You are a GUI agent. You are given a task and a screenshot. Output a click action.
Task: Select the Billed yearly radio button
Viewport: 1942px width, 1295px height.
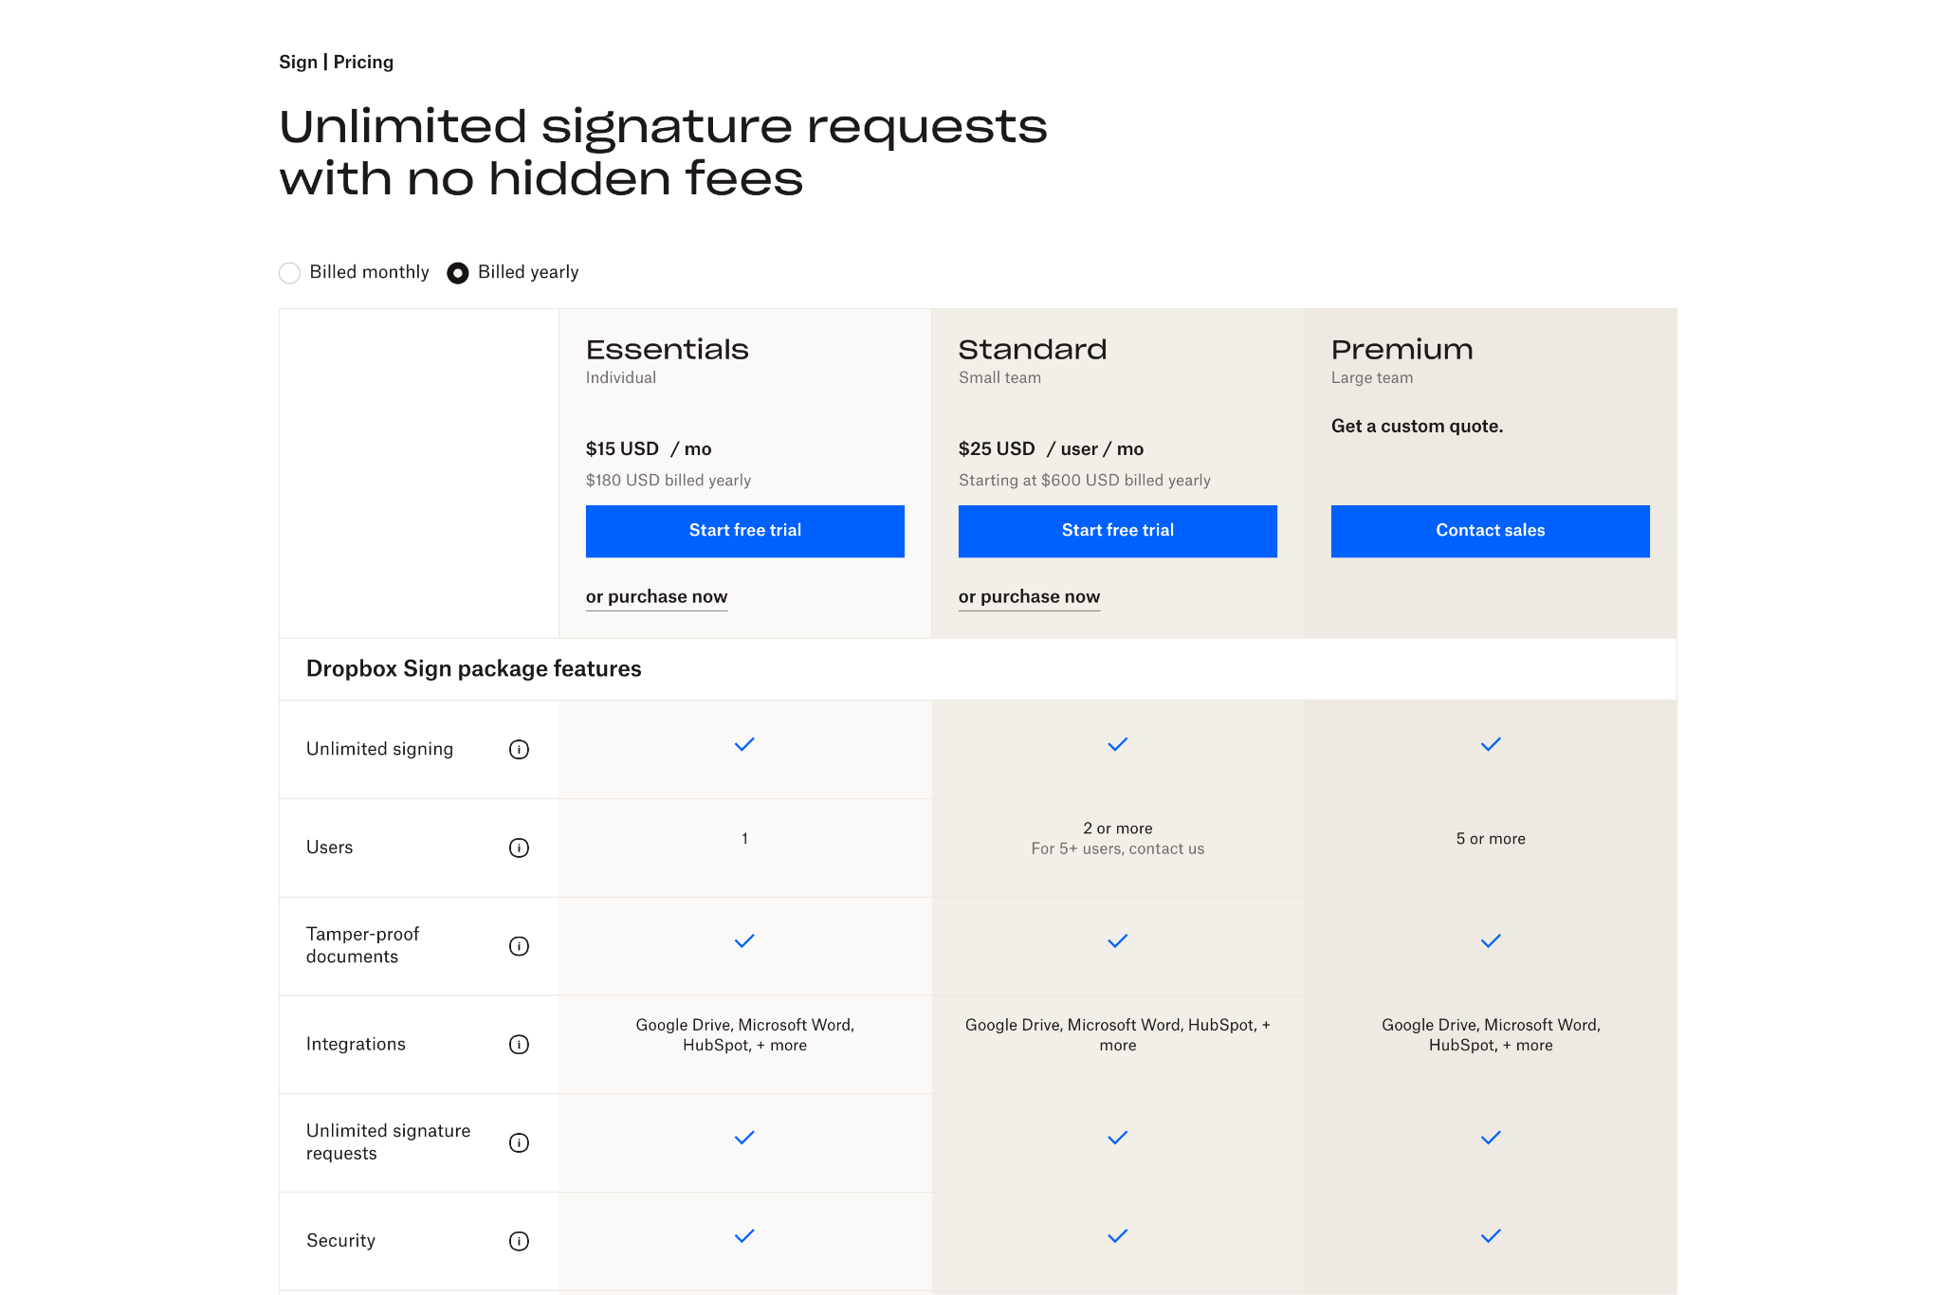point(458,273)
